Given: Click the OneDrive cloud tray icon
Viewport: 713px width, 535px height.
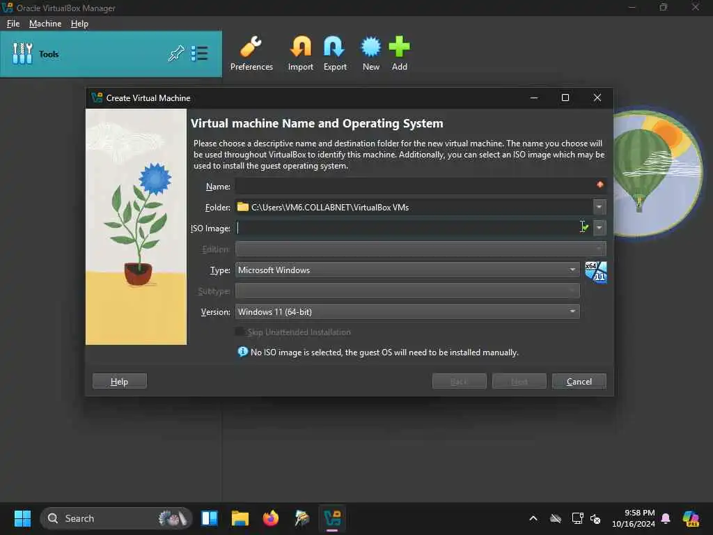Looking at the screenshot, I should [x=555, y=518].
